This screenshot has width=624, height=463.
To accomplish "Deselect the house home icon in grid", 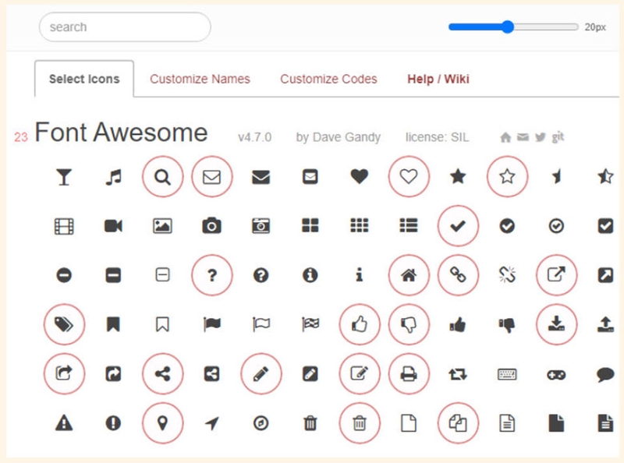I will 409,275.
